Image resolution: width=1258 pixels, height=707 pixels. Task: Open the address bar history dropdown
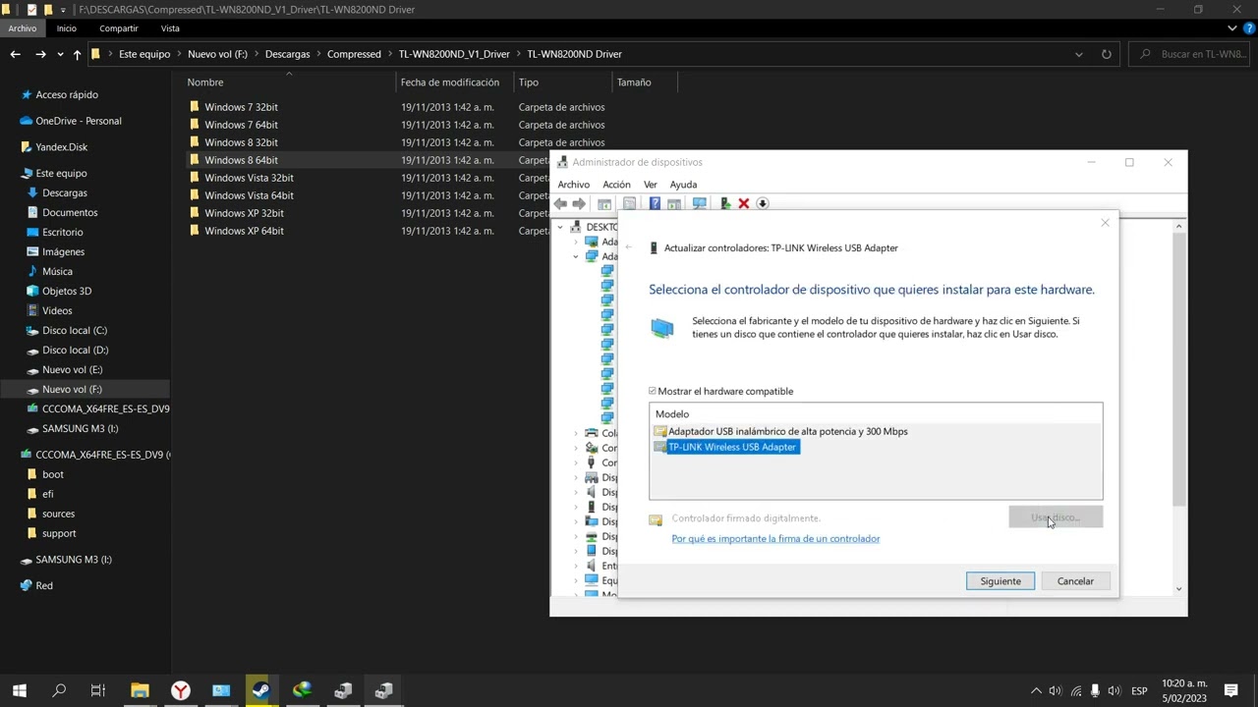(1078, 54)
